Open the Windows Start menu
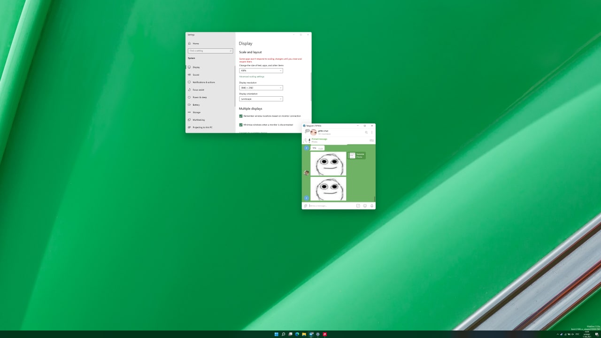Image resolution: width=601 pixels, height=338 pixels. (x=276, y=334)
